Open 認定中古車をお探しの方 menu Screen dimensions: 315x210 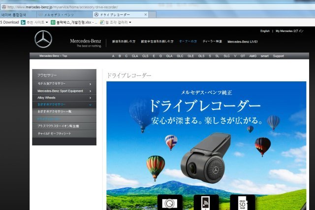coord(157,41)
